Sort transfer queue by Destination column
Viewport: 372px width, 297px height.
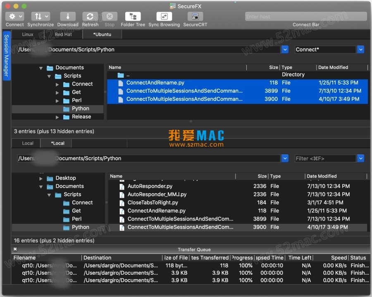click(122, 258)
